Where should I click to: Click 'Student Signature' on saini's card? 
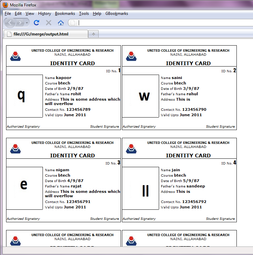pos(220,127)
